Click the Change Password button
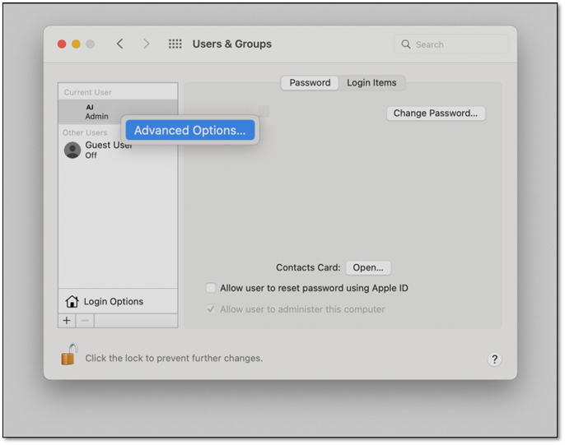This screenshot has height=445, width=565. (x=436, y=114)
